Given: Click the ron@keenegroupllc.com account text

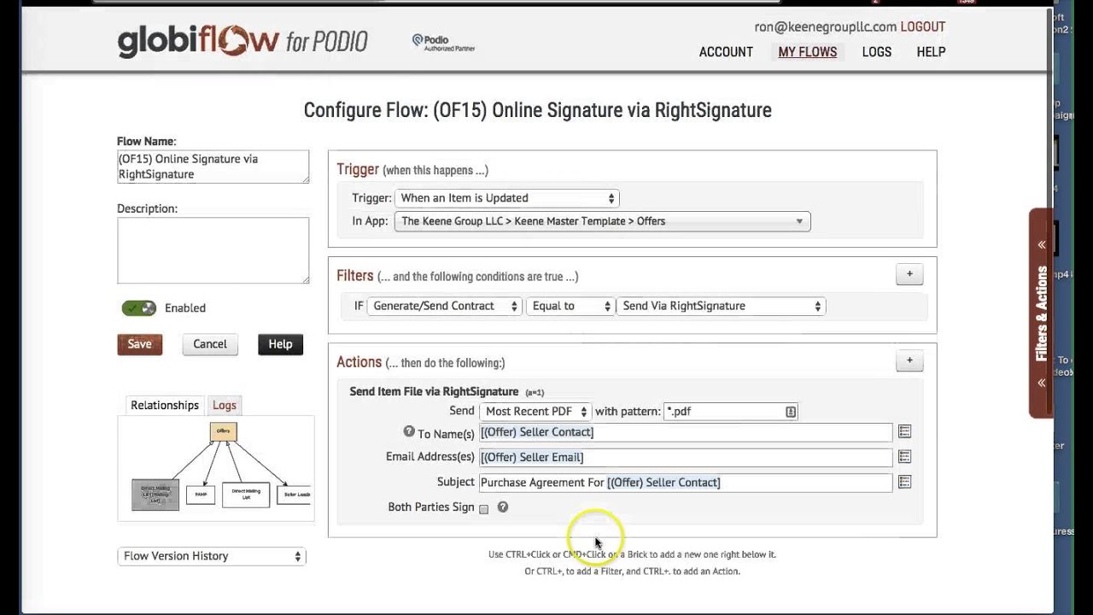Looking at the screenshot, I should point(826,27).
